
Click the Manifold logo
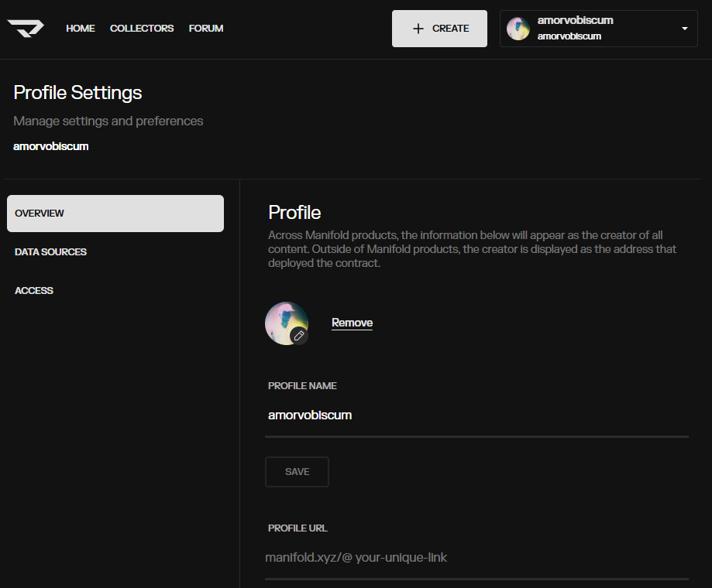(x=26, y=28)
